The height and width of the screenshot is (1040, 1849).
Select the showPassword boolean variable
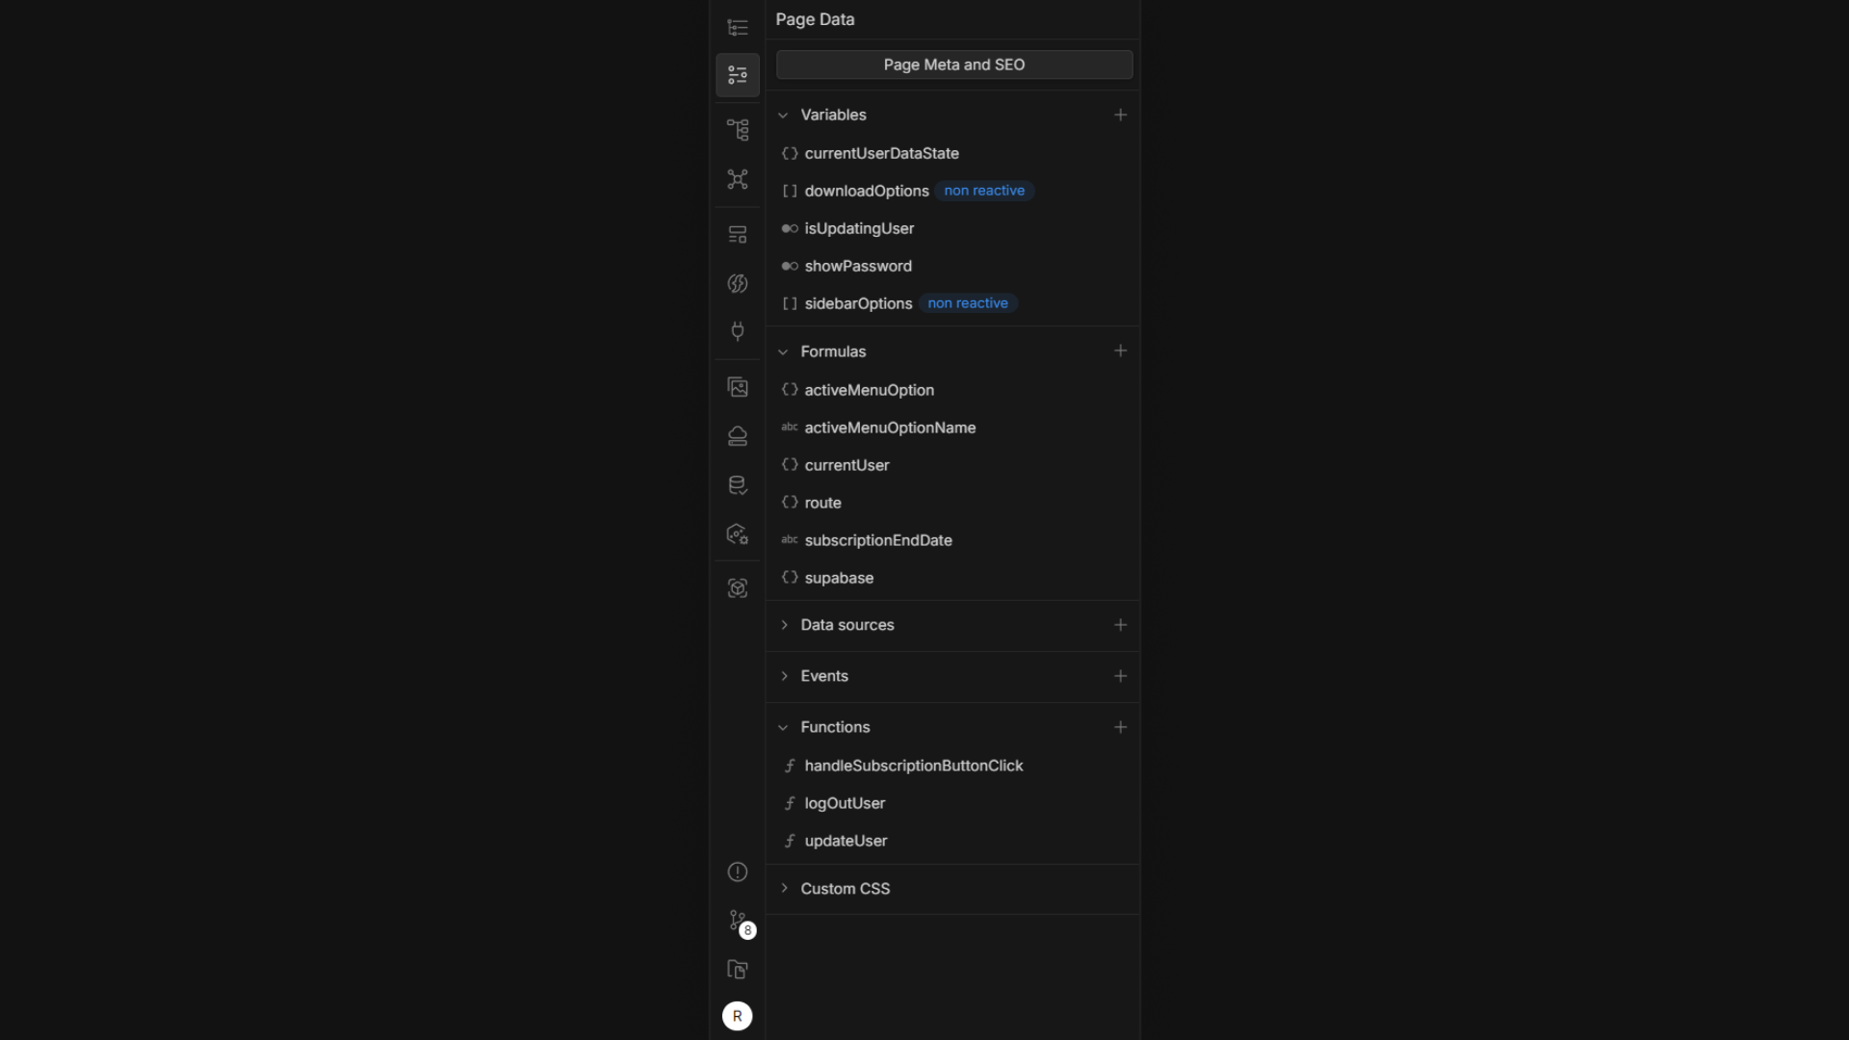coord(857,266)
